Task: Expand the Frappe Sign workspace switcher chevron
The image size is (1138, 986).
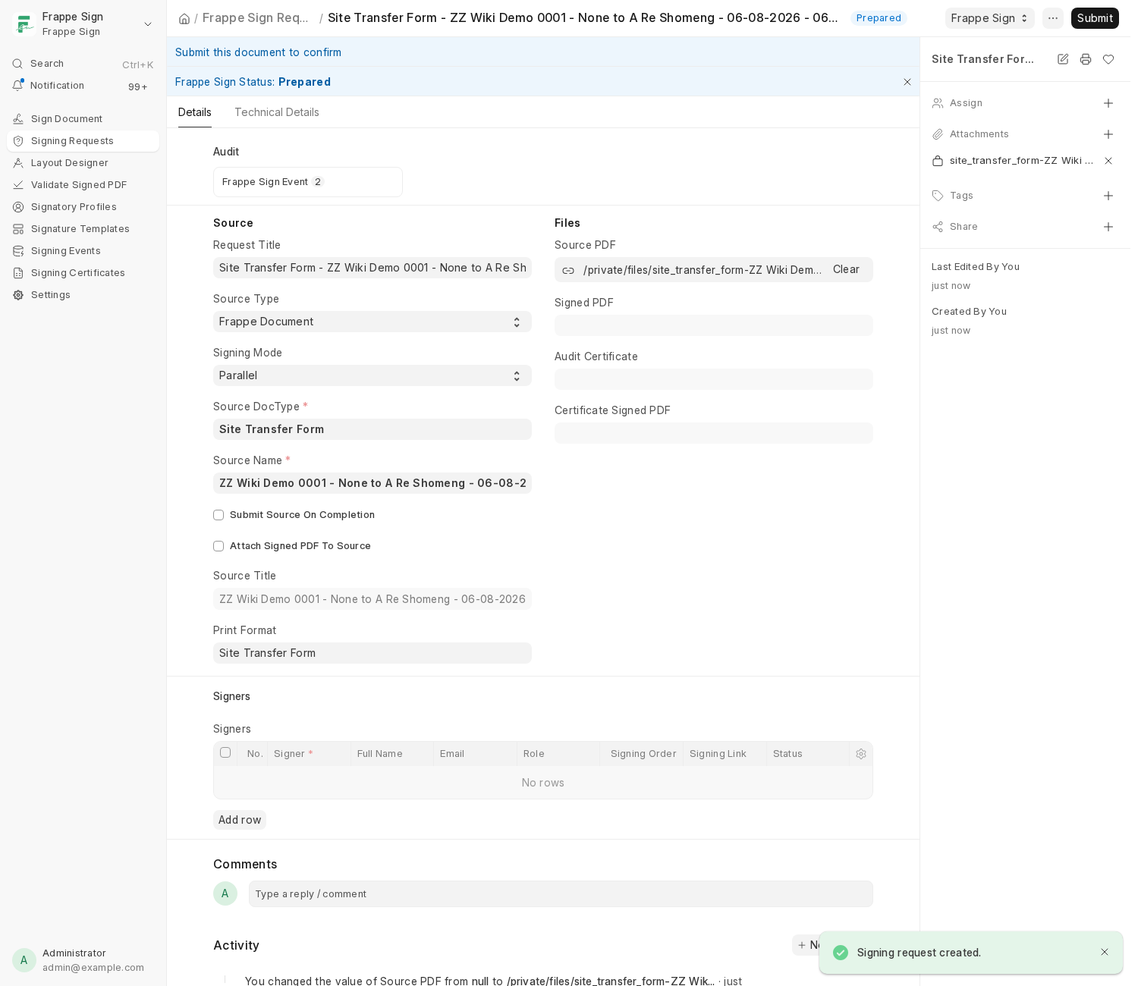Action: (x=148, y=24)
